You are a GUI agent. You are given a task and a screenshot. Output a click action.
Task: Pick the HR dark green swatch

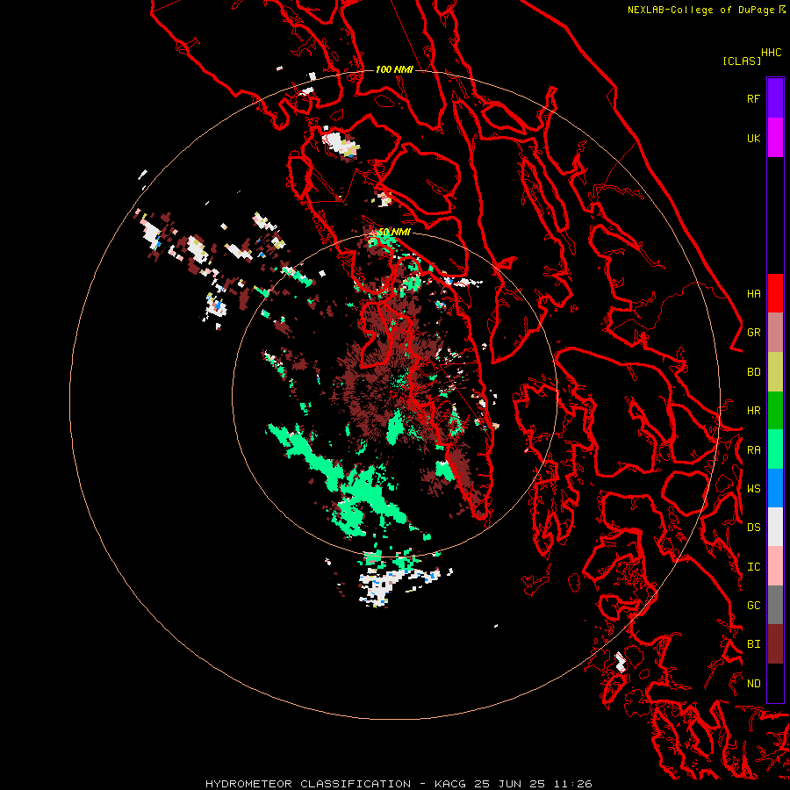tap(775, 411)
